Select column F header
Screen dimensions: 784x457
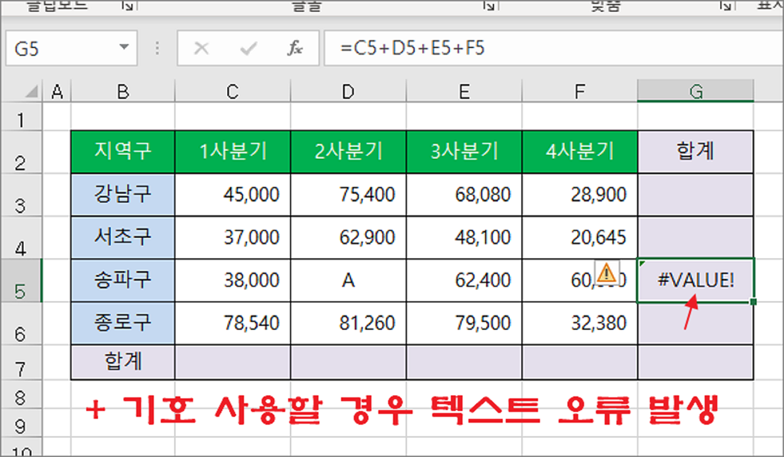(580, 92)
